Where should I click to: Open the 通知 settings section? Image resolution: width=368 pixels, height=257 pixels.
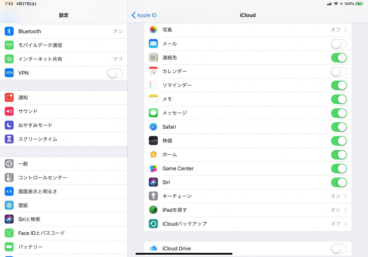point(64,97)
